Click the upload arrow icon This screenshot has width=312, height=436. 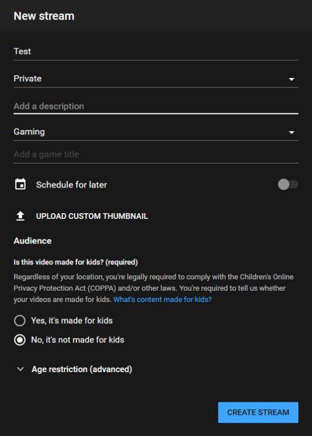[x=20, y=216]
